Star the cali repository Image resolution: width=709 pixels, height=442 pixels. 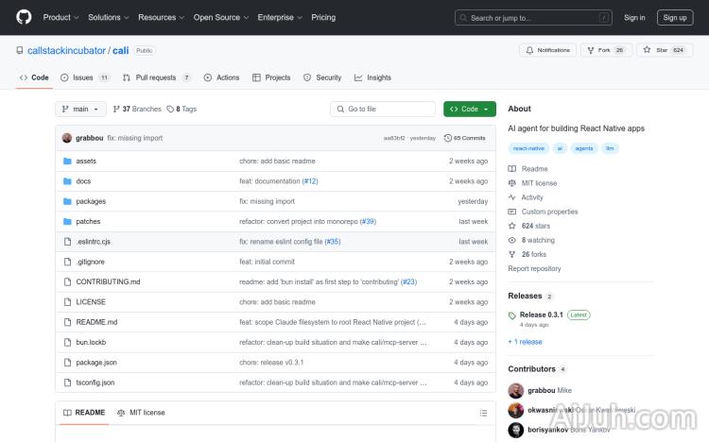coord(665,50)
